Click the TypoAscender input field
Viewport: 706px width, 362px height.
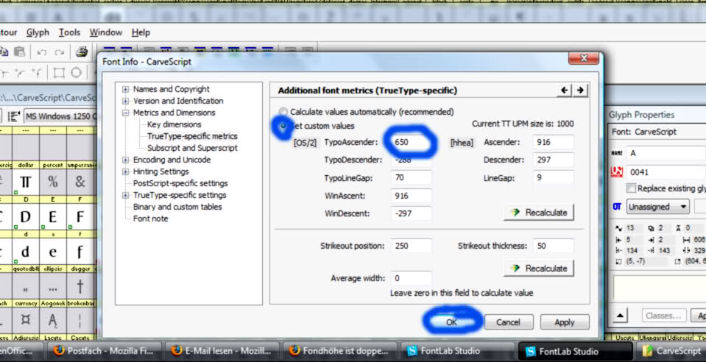[x=412, y=142]
